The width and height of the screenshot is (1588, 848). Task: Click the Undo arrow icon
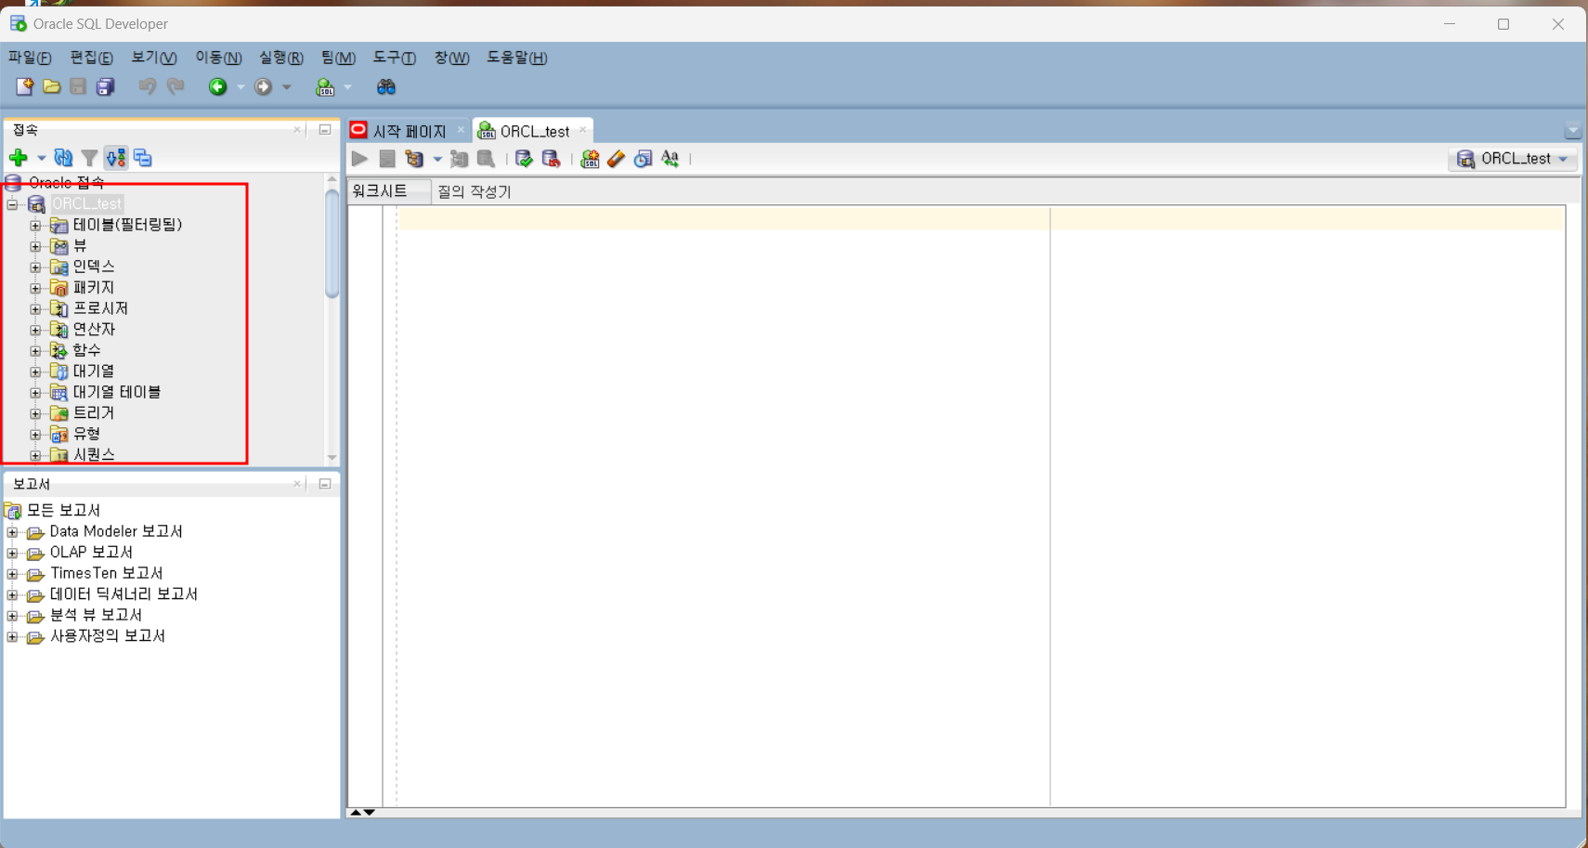(x=147, y=86)
